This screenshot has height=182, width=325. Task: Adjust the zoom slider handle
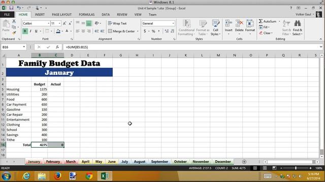tap(296, 168)
